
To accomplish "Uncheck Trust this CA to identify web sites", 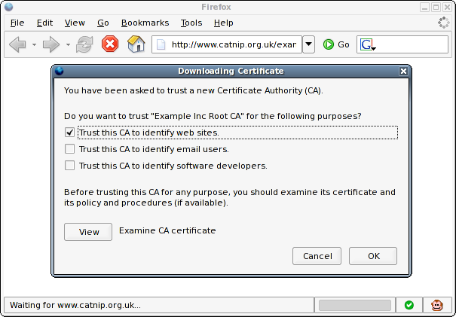I will [69, 133].
